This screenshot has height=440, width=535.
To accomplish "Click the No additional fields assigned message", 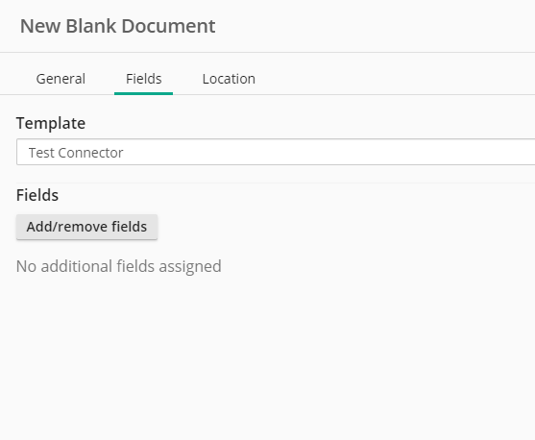I will pos(119,266).
